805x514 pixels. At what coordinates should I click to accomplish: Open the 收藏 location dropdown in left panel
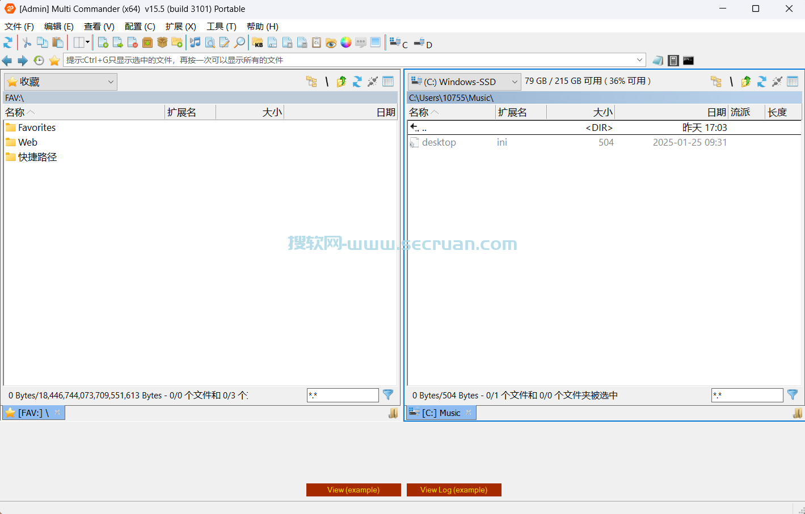(x=61, y=82)
